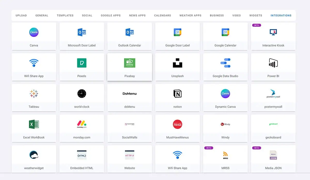
Task: Click BETA badge on Media JSON card
Action: click(257, 148)
